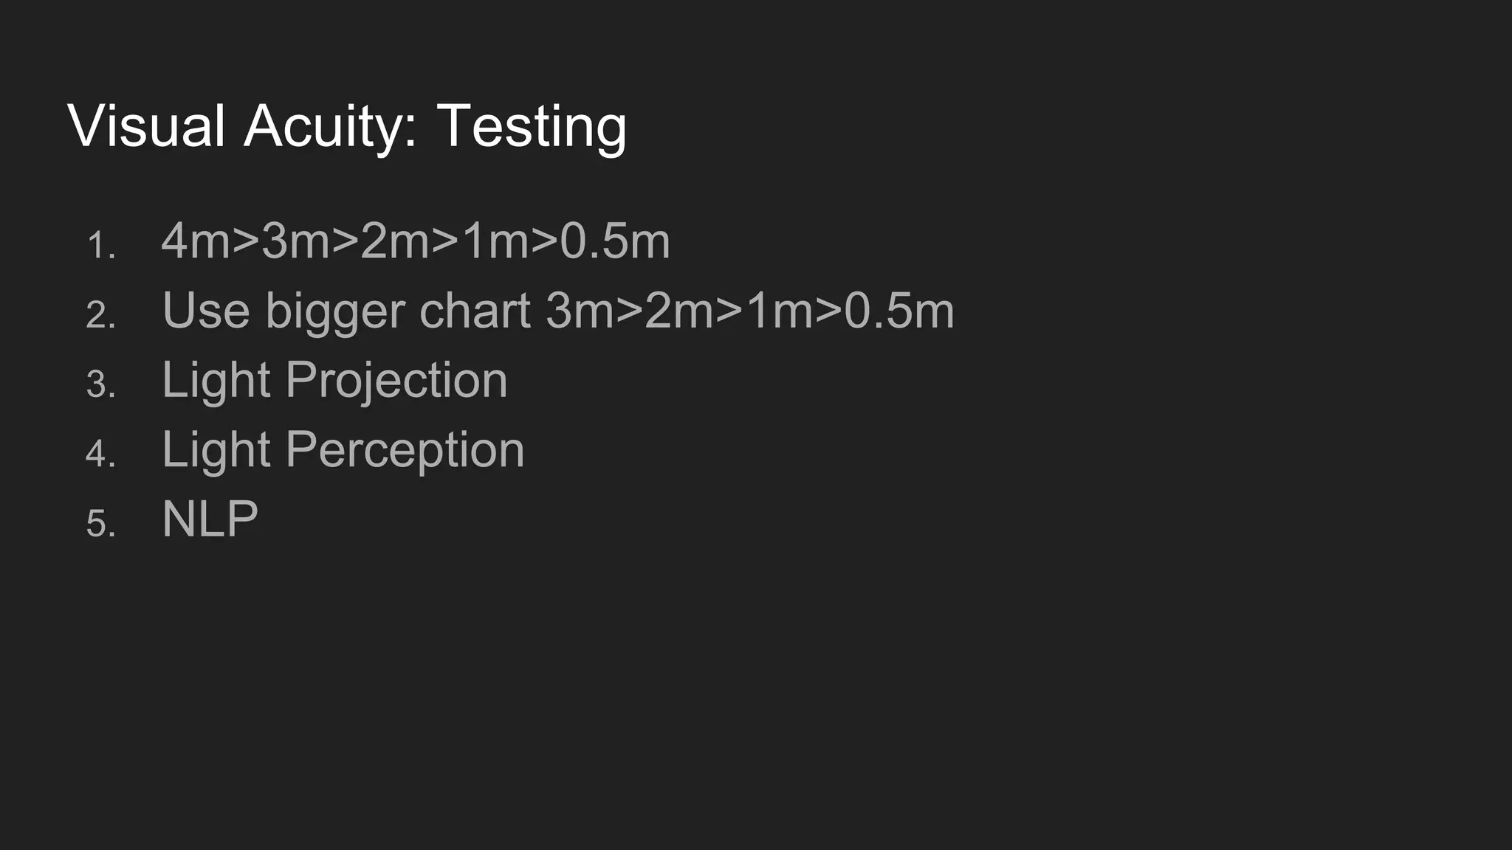Viewport: 1512px width, 850px height.
Task: Click list number '1.'
Action: (101, 246)
